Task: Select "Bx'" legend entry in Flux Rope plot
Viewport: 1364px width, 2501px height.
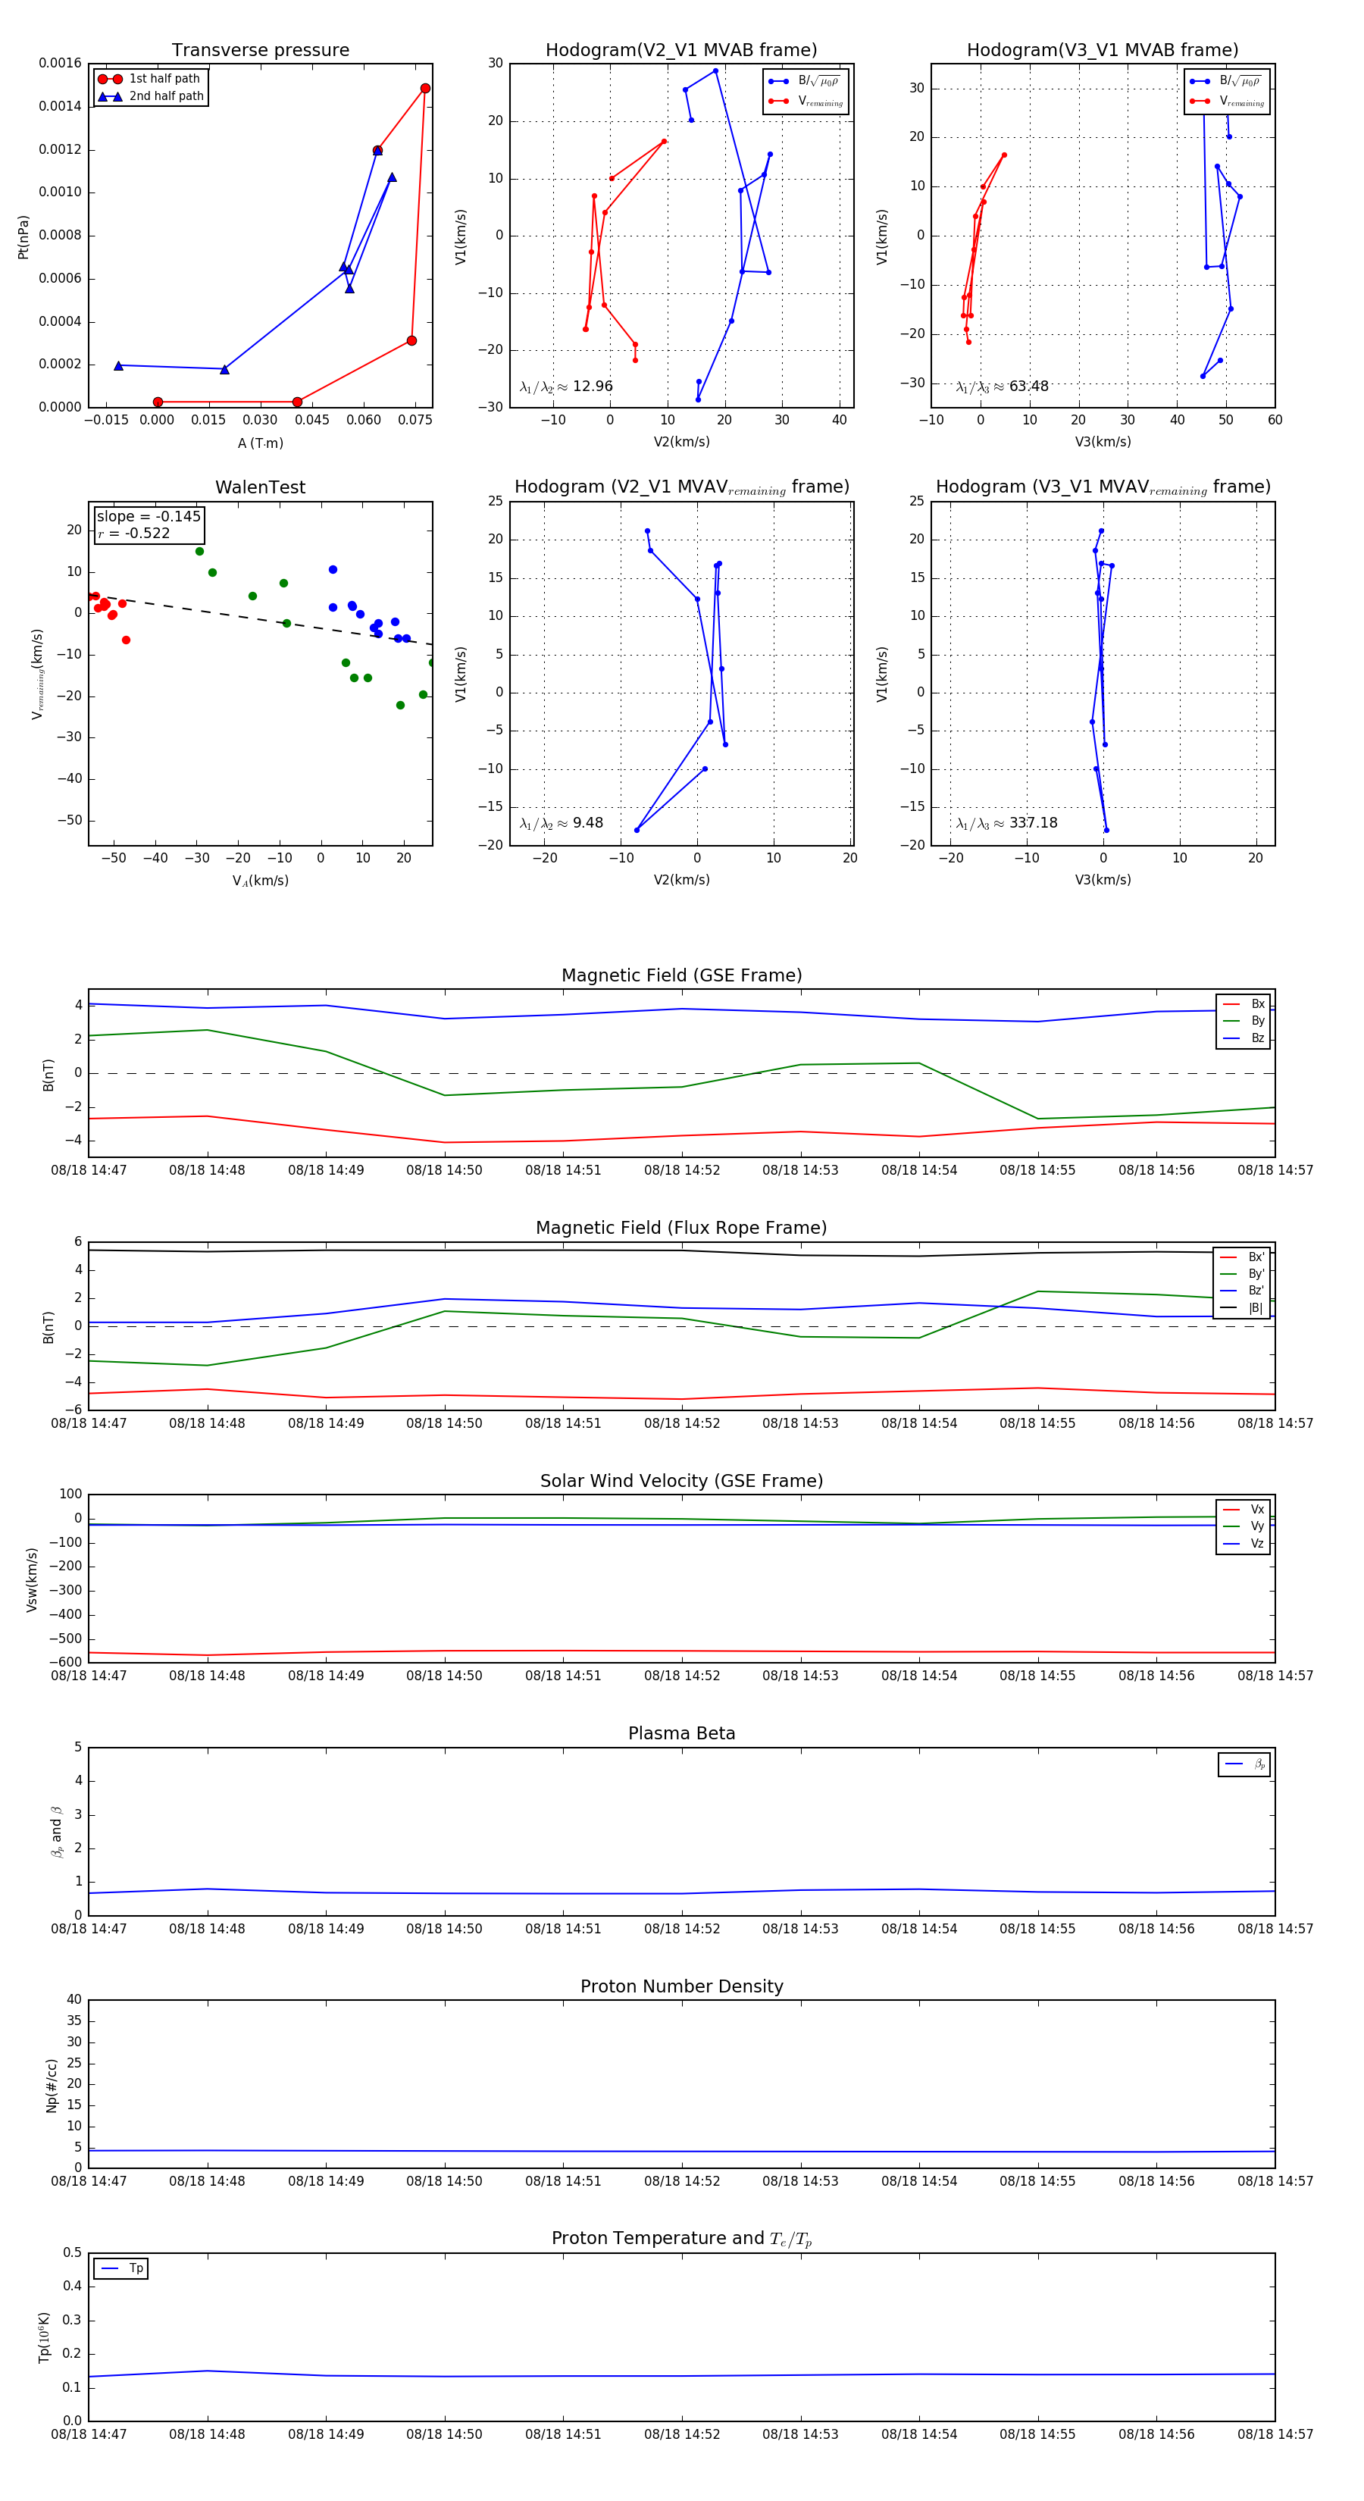Action: click(1243, 1257)
